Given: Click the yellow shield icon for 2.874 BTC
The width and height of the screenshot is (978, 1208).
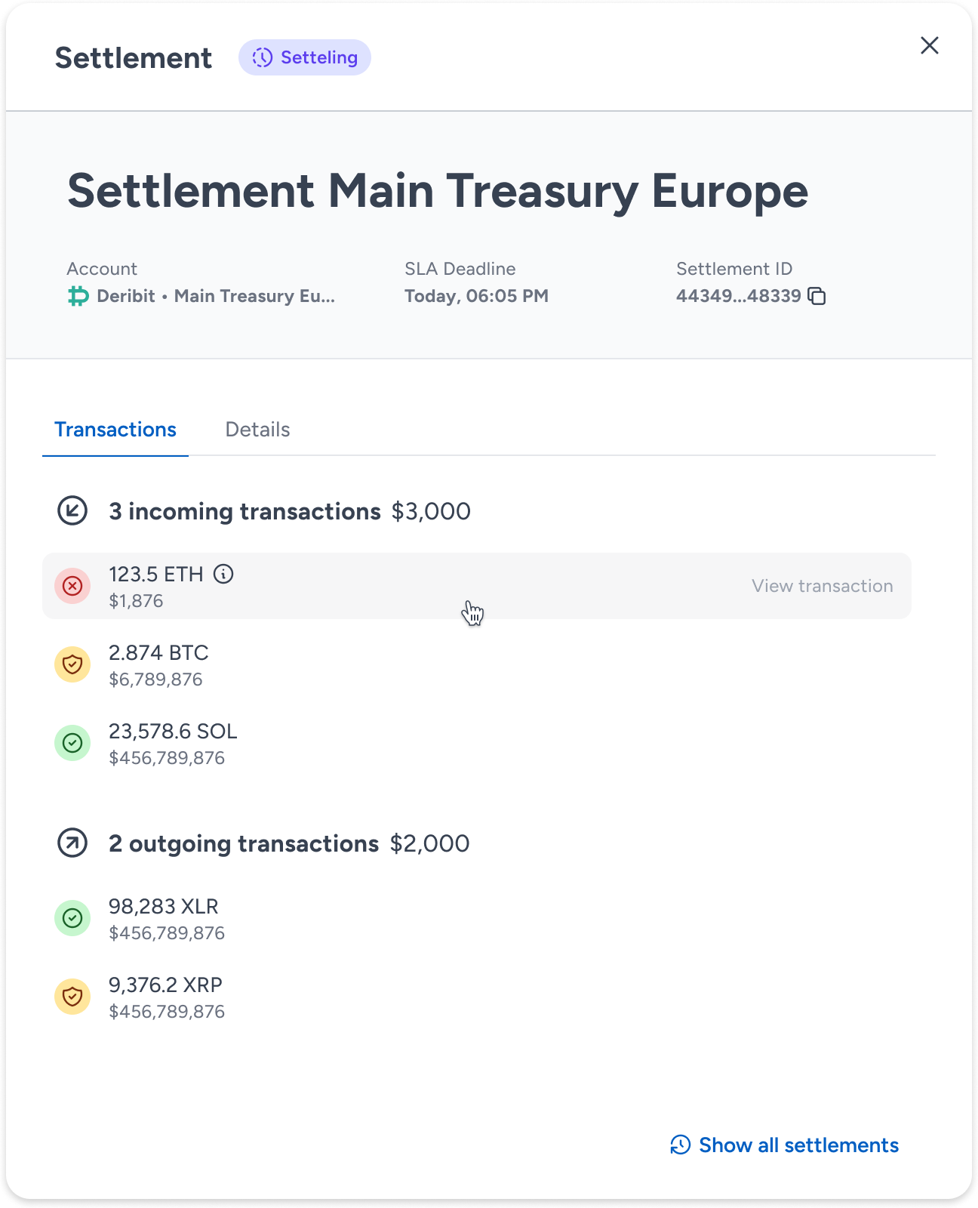Looking at the screenshot, I should click(72, 664).
